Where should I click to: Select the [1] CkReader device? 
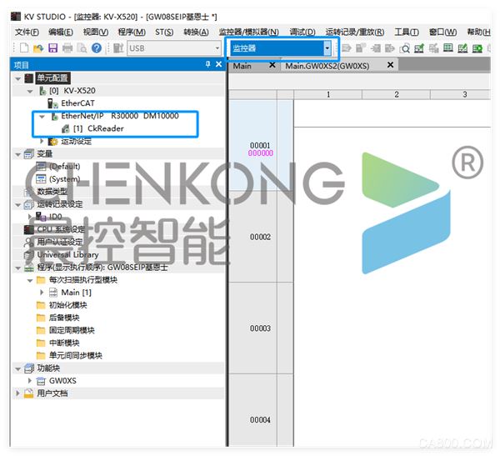point(99,128)
